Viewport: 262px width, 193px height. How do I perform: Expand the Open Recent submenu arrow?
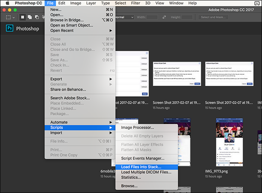click(x=111, y=31)
